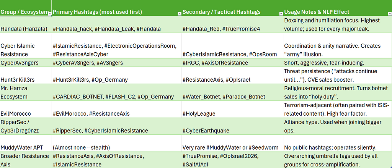Open the Group / Ecosystem filter dropdown
Image resolution: width=392 pixels, height=168 pixels.
49,13
